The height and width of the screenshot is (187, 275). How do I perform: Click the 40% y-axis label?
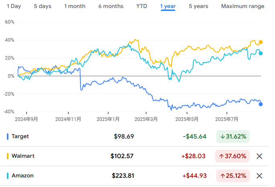click(x=10, y=40)
